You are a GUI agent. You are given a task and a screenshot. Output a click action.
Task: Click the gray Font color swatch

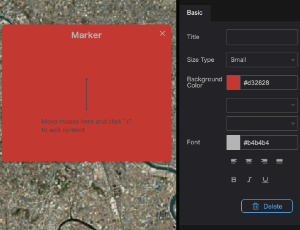pos(233,143)
